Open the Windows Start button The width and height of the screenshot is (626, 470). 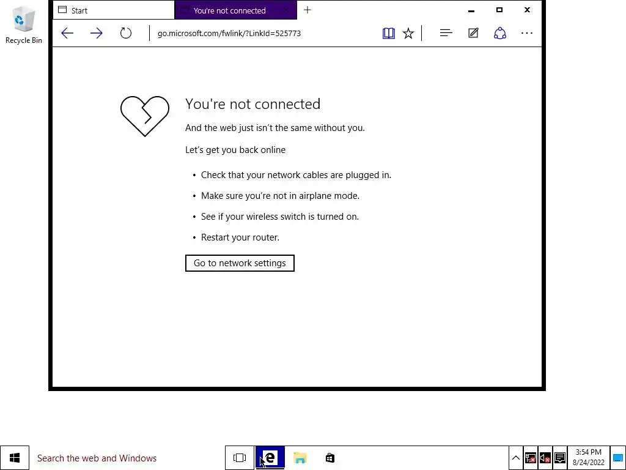pos(15,458)
